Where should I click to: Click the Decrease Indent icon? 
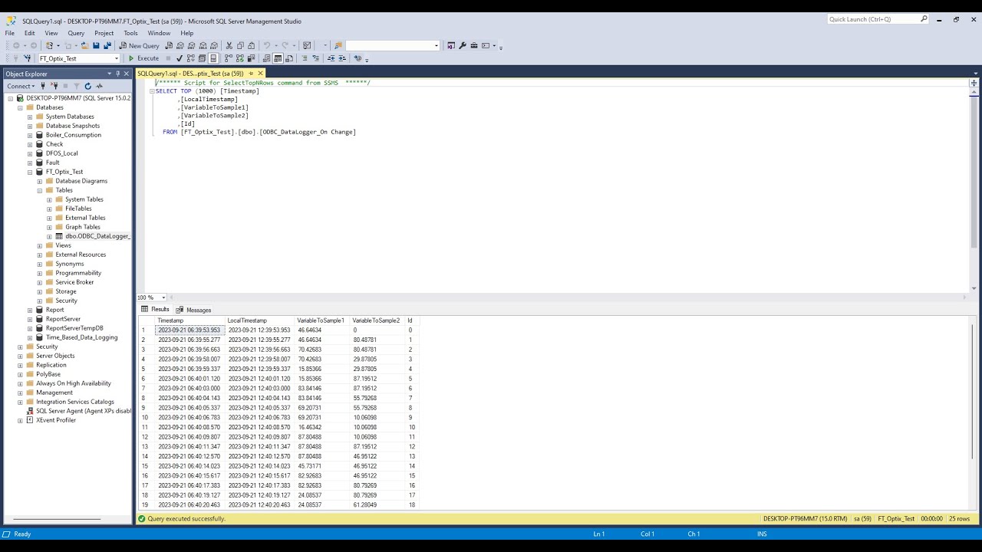(331, 58)
